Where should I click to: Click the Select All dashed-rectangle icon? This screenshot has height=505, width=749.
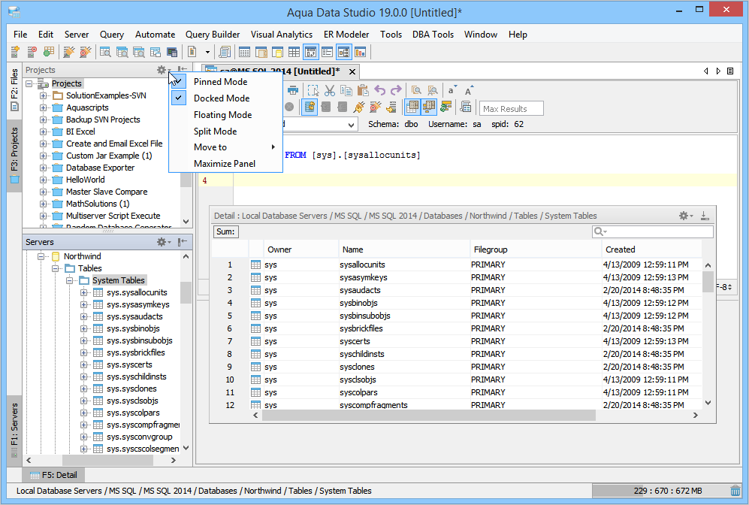click(313, 90)
